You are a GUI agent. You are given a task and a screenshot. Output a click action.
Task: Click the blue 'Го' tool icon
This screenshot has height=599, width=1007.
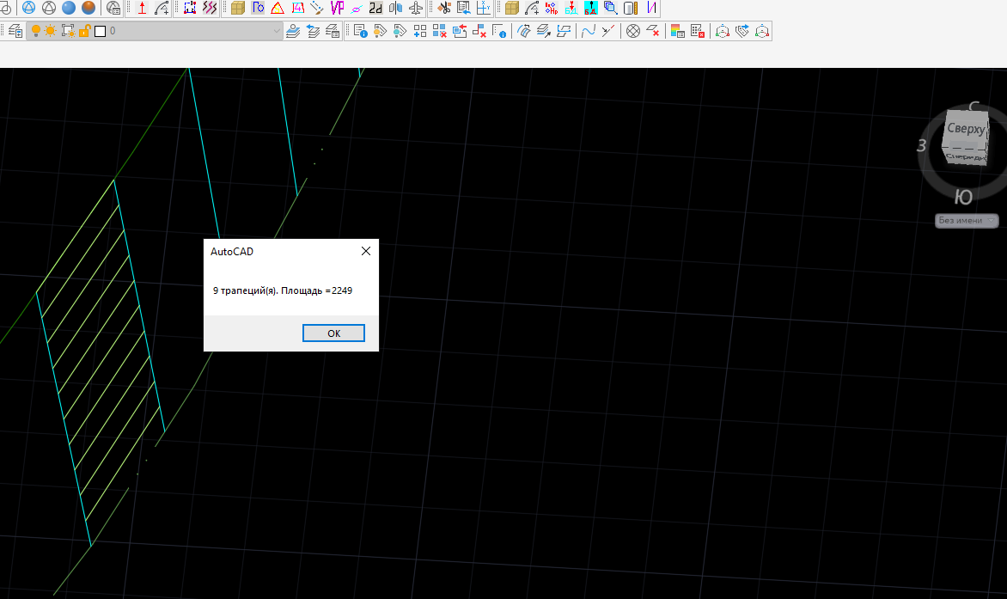point(258,8)
